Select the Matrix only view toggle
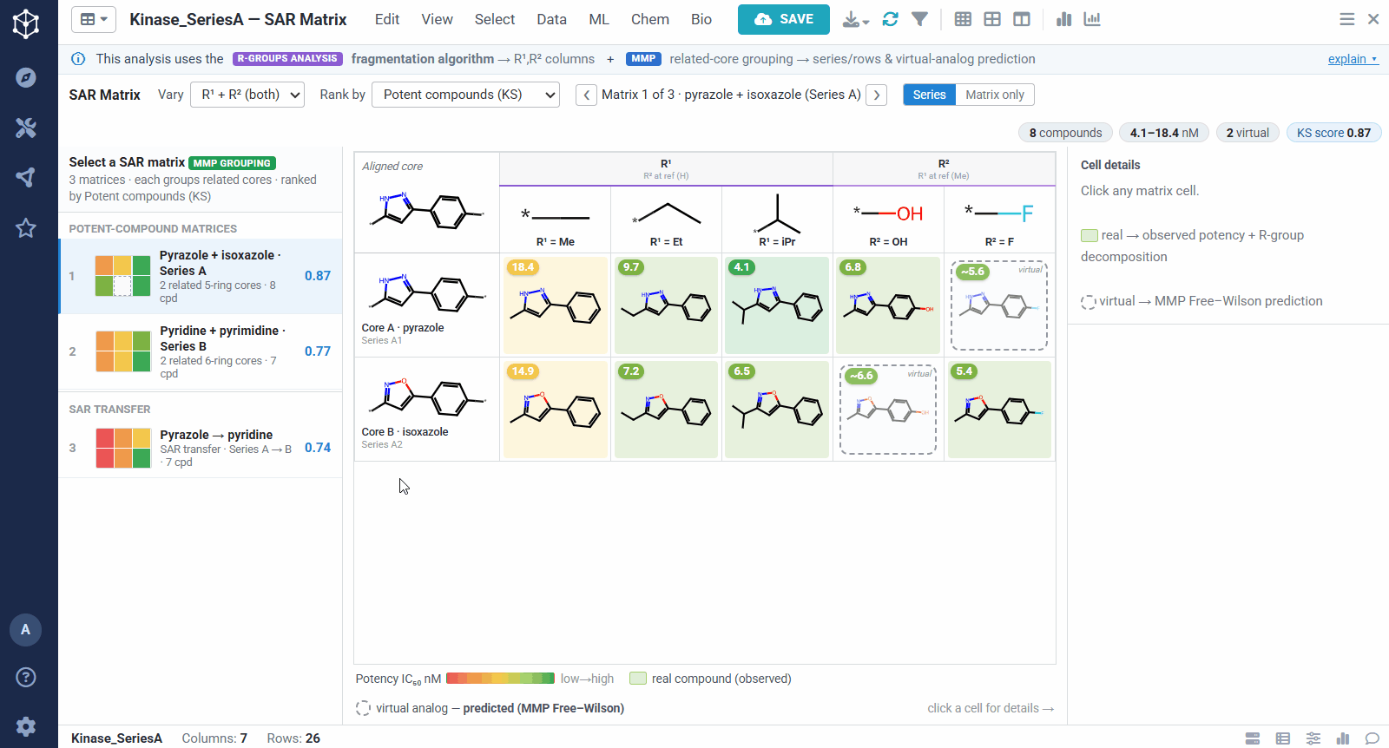 pyautogui.click(x=995, y=95)
